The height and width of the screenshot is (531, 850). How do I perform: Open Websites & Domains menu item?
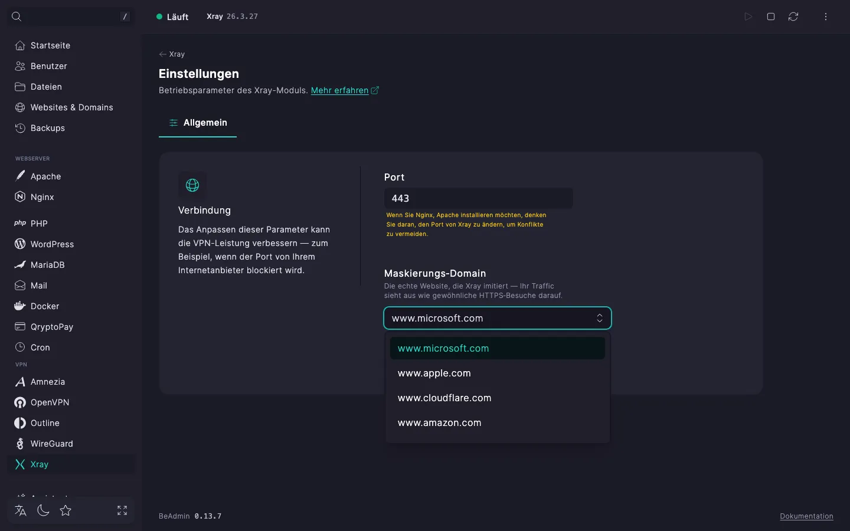pyautogui.click(x=71, y=107)
